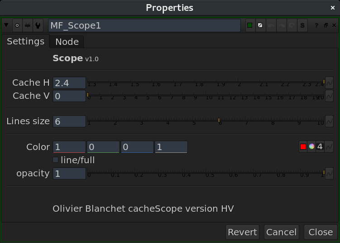340x243 pixels.
Task: Open the Lines size animation menu
Action: click(330, 121)
